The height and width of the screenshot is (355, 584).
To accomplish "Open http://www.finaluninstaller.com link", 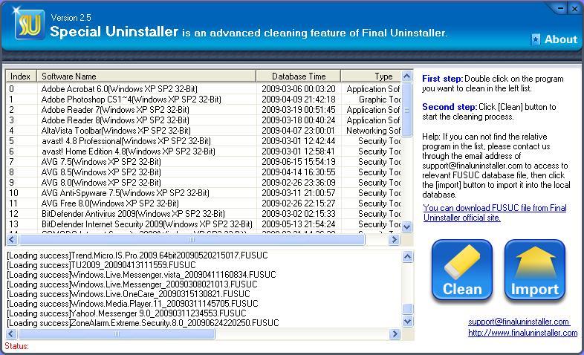I will pyautogui.click(x=522, y=333).
